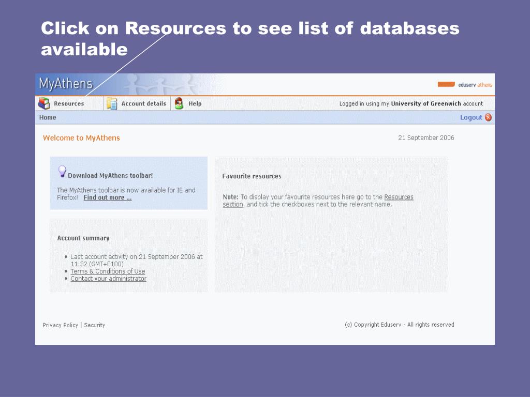This screenshot has width=530, height=397.
Task: Click the Logout link
Action: pos(471,117)
